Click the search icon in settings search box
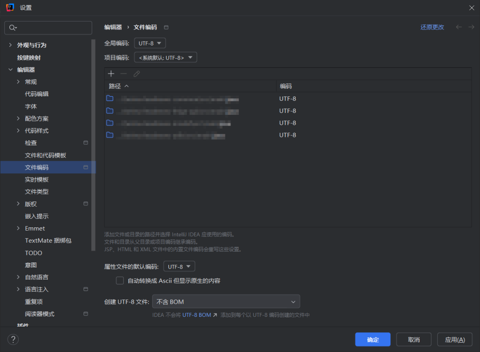The image size is (480, 352). (13, 28)
